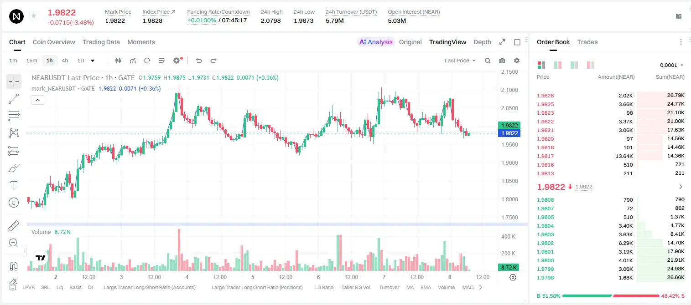691x305 pixels.
Task: Switch to the Trades tab
Action: pos(587,42)
